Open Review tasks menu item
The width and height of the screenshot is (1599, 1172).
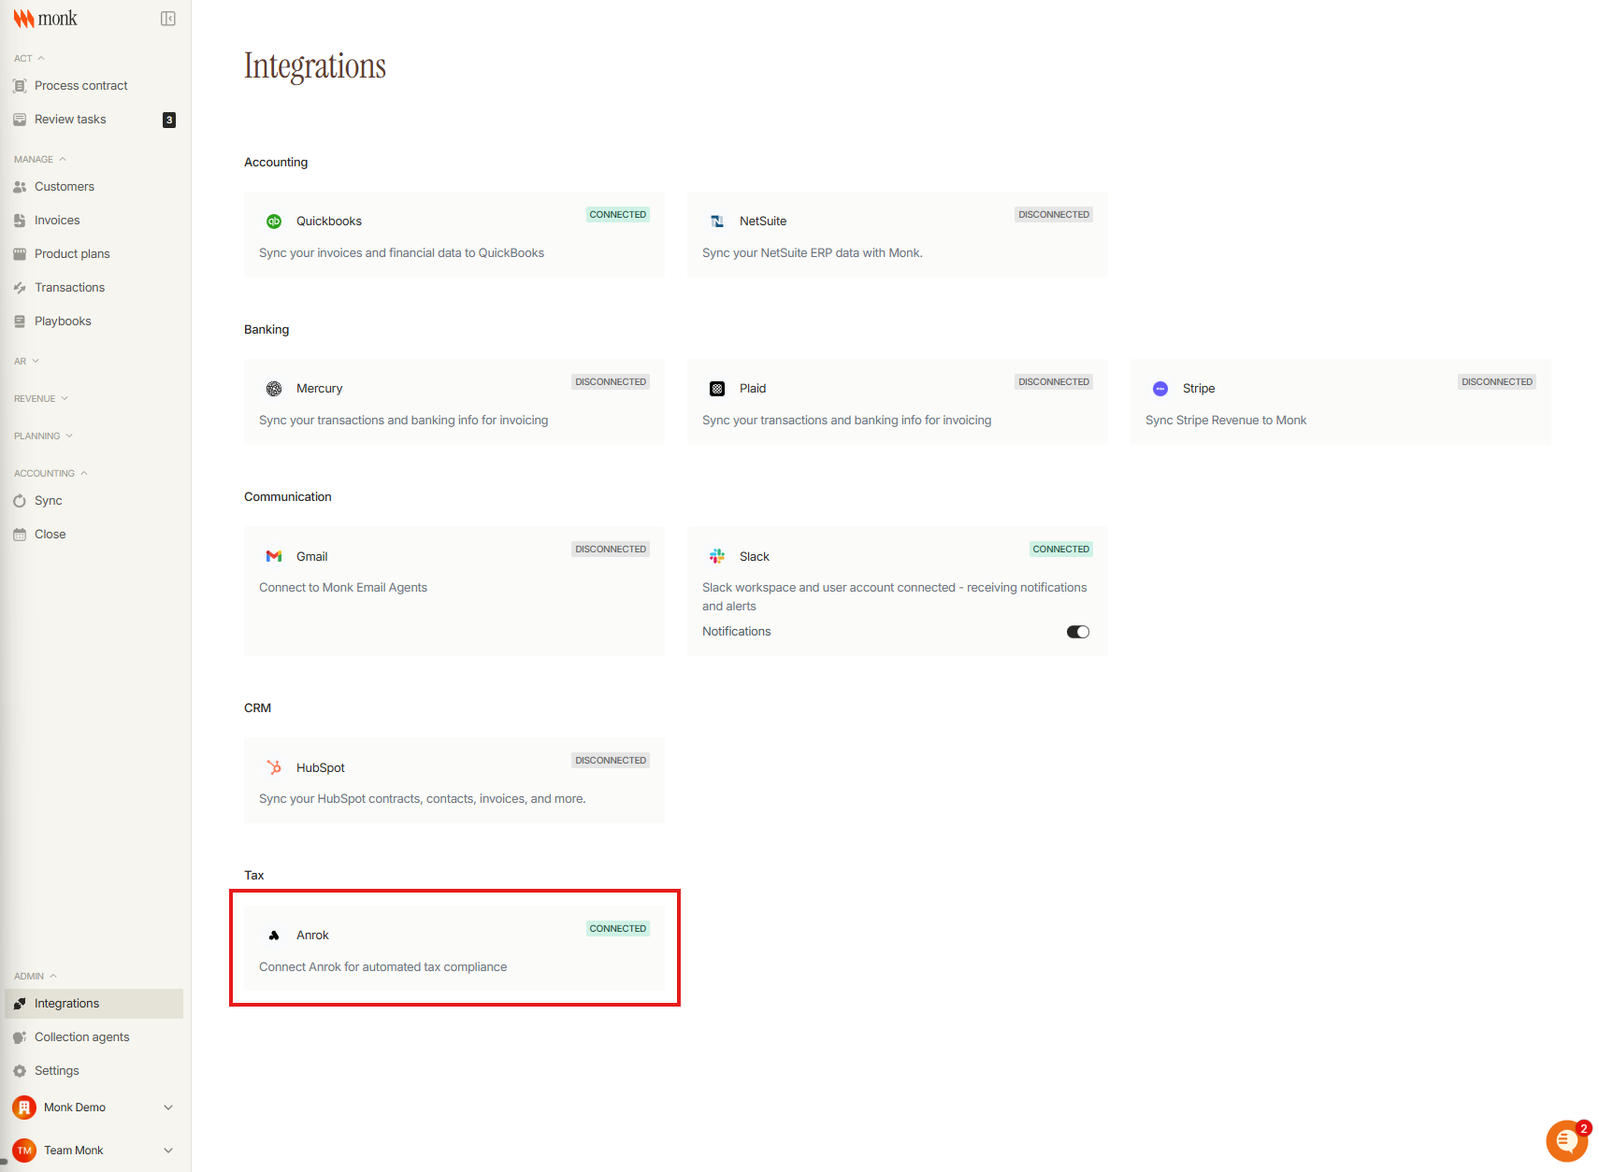point(70,120)
